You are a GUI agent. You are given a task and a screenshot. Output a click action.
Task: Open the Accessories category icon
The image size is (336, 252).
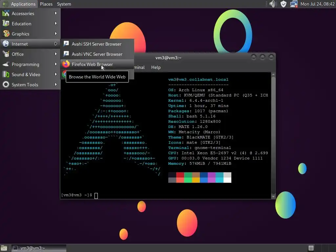[6, 13]
